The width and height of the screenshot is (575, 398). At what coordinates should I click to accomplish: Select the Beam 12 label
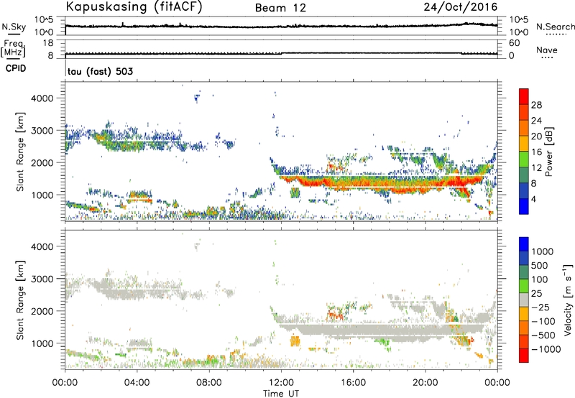[280, 8]
